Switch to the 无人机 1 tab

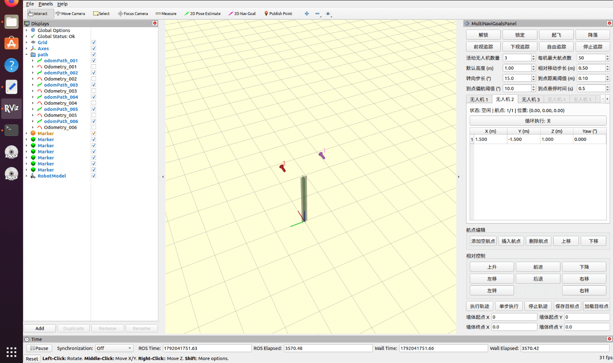[479, 99]
